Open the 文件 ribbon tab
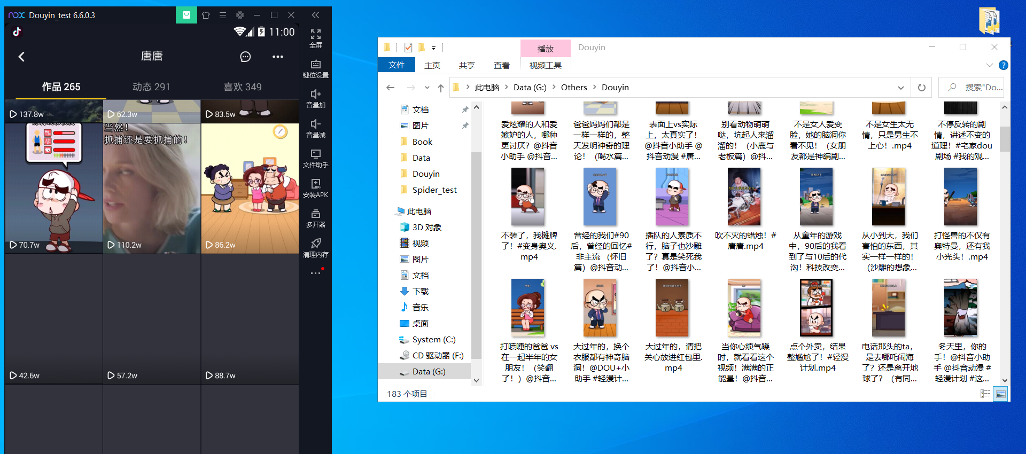Image resolution: width=1026 pixels, height=454 pixels. click(397, 65)
